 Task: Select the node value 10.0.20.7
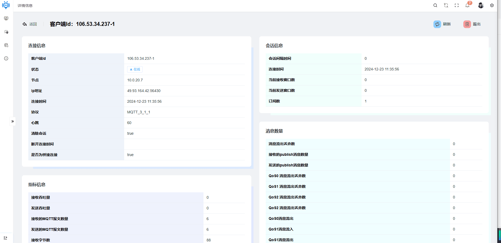pyautogui.click(x=135, y=80)
